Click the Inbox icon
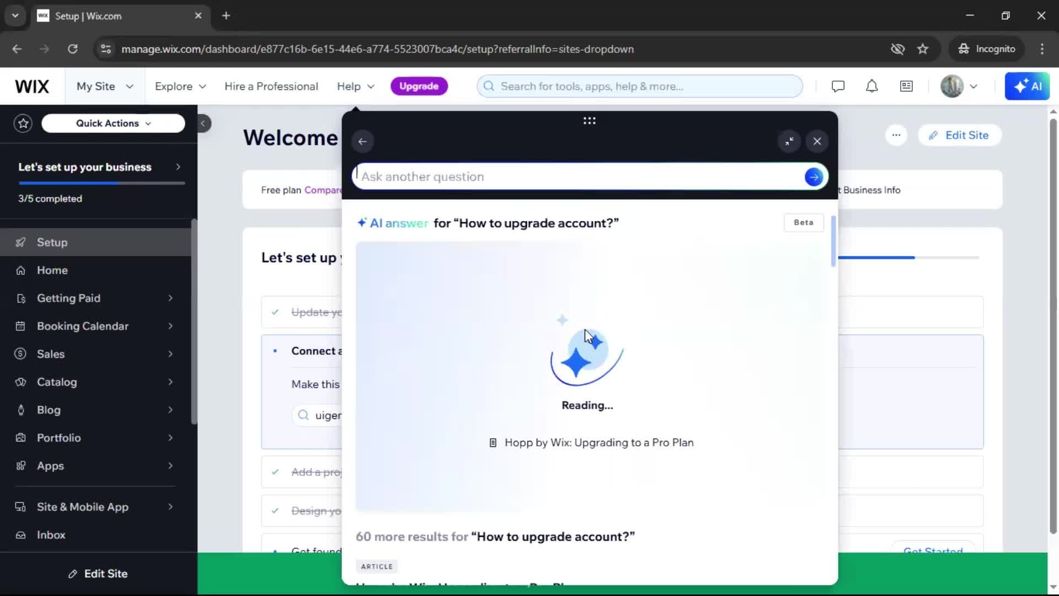The width and height of the screenshot is (1059, 596). (x=20, y=535)
